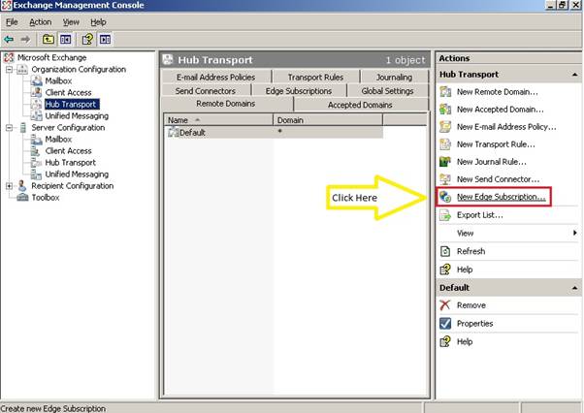Select Hub Transport under Server Configuration
Viewport: 584px width, 413px height.
71,162
